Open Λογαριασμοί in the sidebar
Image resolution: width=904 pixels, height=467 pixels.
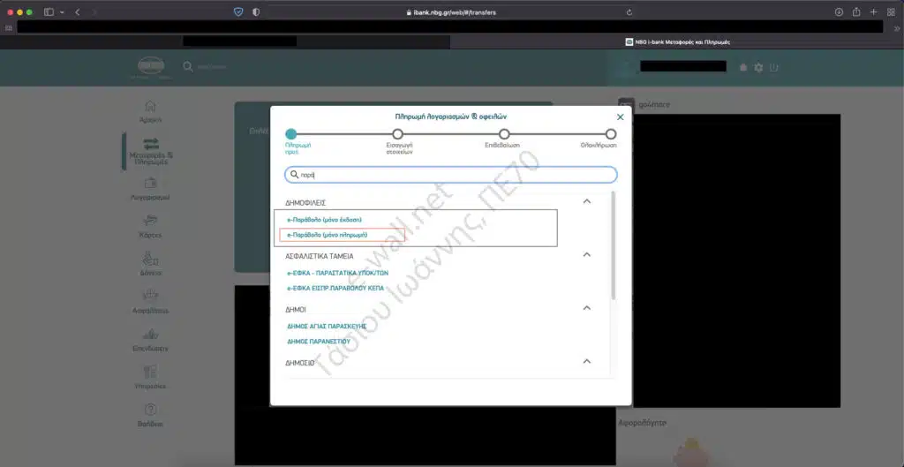click(x=150, y=189)
